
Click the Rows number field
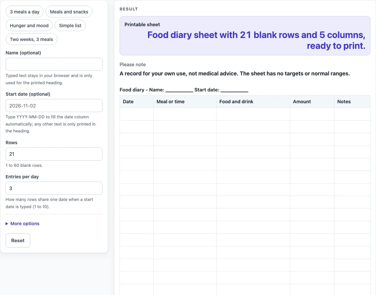click(x=54, y=154)
